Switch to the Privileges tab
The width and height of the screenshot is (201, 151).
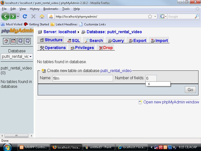pos(82,48)
